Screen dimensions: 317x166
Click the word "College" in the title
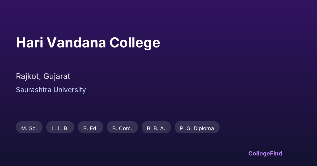point(135,43)
